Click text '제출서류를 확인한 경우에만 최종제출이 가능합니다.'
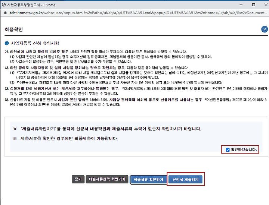269x205 pixels. click(69, 138)
